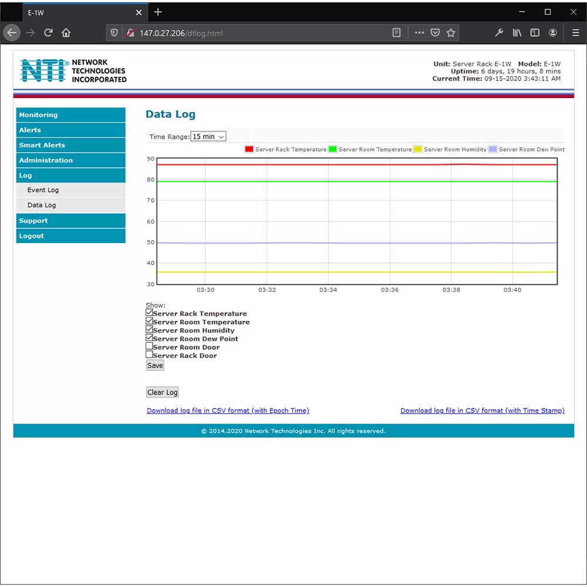Click the green room temperature line

[357, 181]
